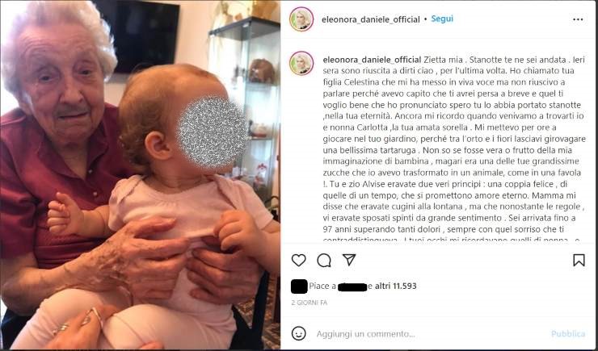Like the post with the heart icon
The height and width of the screenshot is (351, 598).
pos(299,261)
